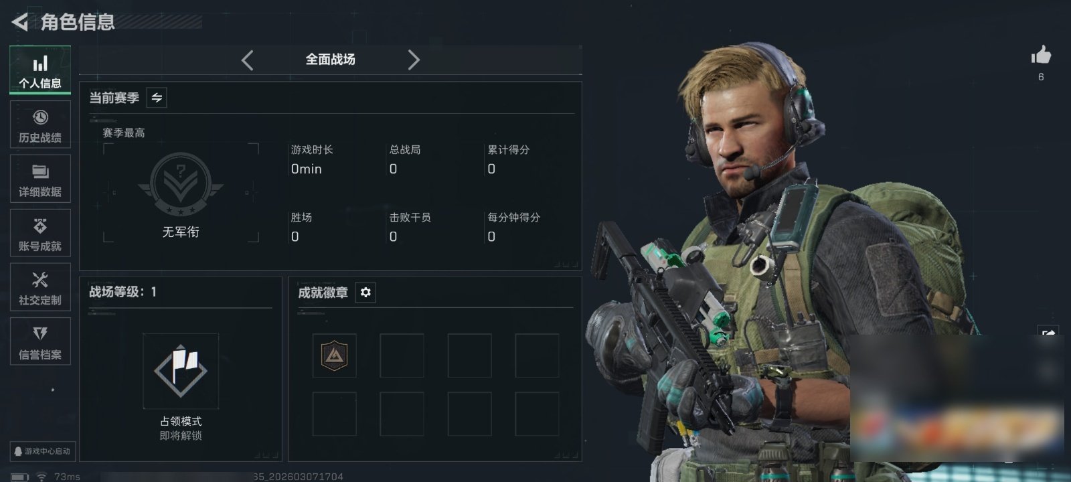Open 成就徽章 settings gear
The height and width of the screenshot is (482, 1071).
pyautogui.click(x=365, y=293)
